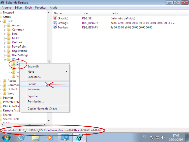Open Windows Explorer from taskbar
Screen dimensions: 189x142
36,137
